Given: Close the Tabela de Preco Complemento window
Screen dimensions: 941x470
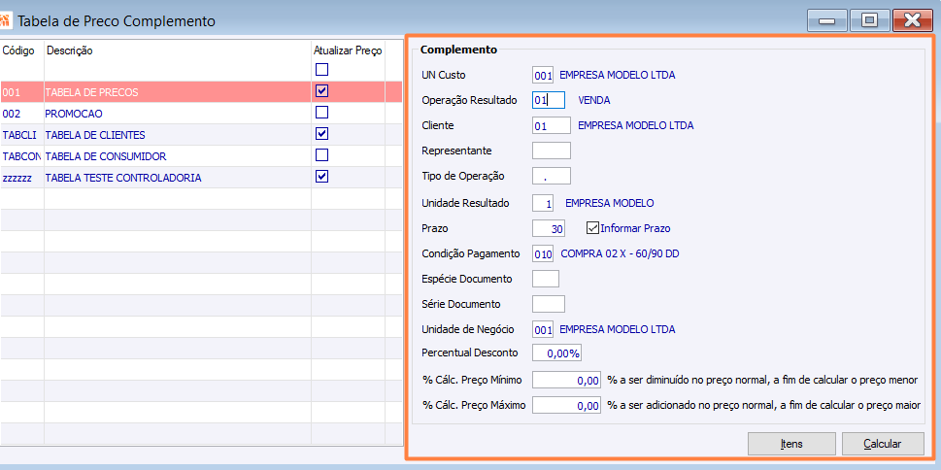Looking at the screenshot, I should point(912,21).
